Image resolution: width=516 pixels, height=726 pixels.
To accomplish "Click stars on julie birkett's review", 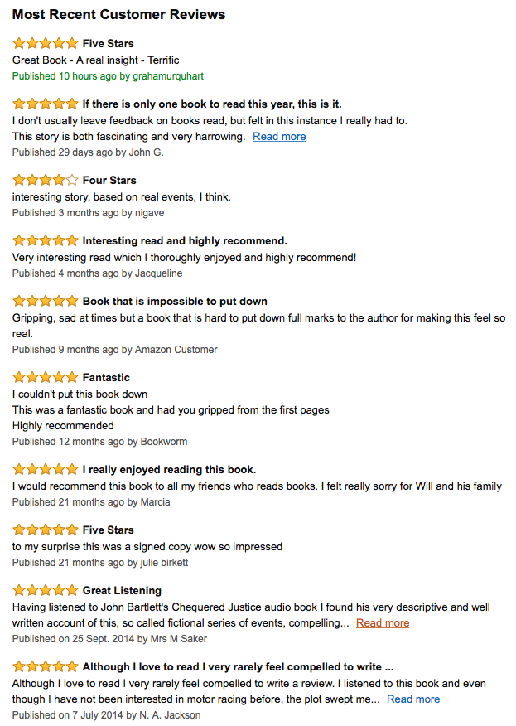I will [46, 530].
